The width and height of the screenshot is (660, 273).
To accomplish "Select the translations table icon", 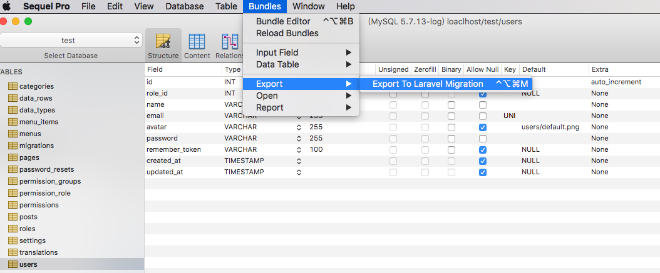I will pyautogui.click(x=13, y=252).
